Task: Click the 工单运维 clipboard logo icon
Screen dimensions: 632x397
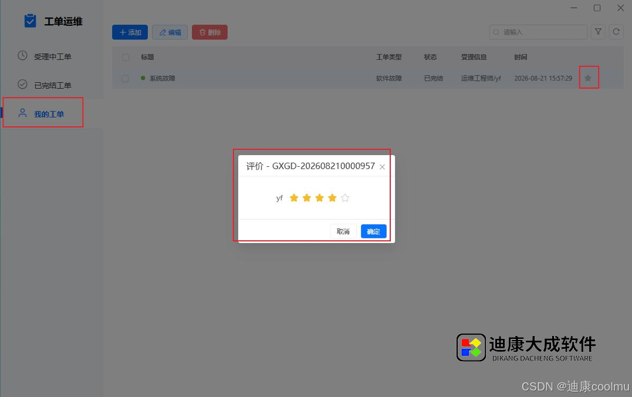Action: click(x=31, y=21)
